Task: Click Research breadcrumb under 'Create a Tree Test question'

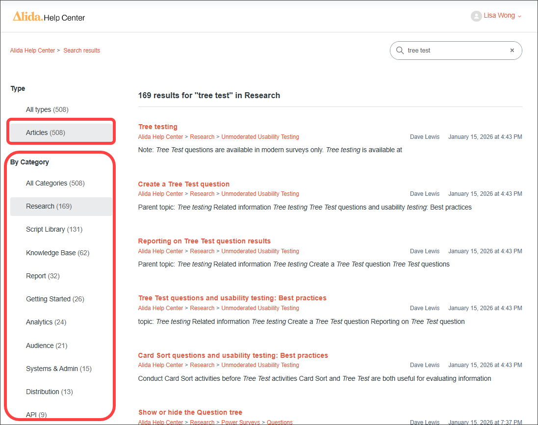Action: (202, 194)
